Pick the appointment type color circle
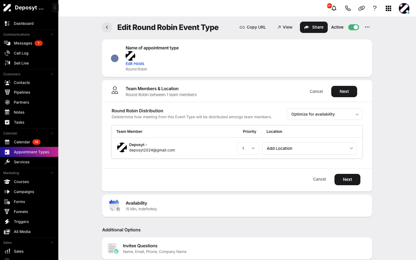This screenshot has width=416, height=260. point(115,58)
